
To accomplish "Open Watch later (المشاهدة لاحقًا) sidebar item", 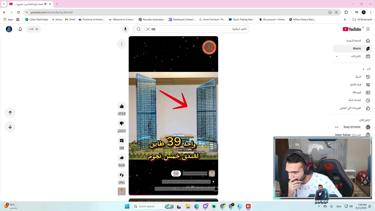I will (352, 100).
